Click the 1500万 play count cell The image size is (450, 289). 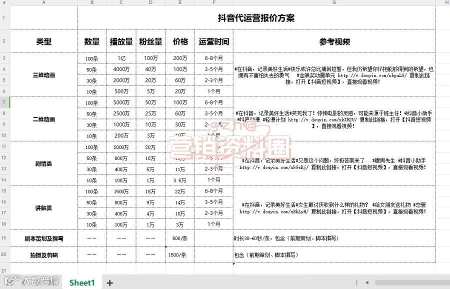[121, 191]
